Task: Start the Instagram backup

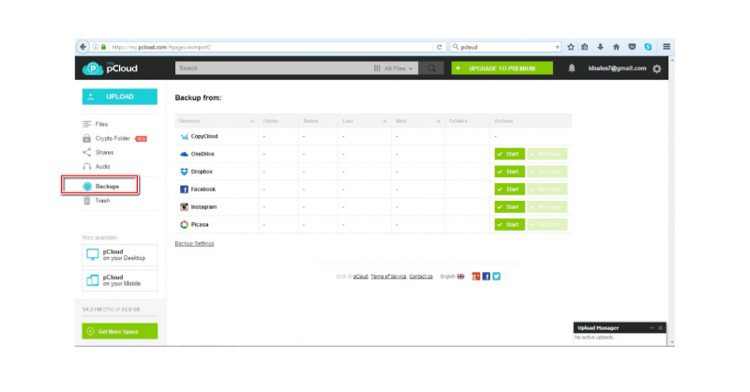Action: (509, 206)
